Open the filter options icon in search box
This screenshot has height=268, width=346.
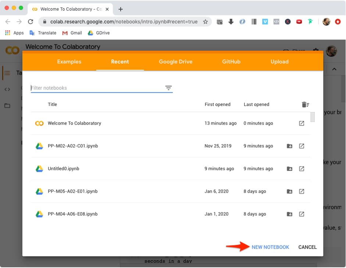168,88
